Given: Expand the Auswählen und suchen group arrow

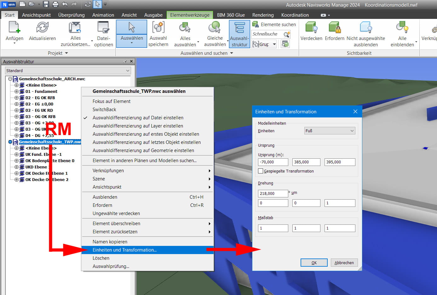Looking at the screenshot, I should tap(232, 53).
